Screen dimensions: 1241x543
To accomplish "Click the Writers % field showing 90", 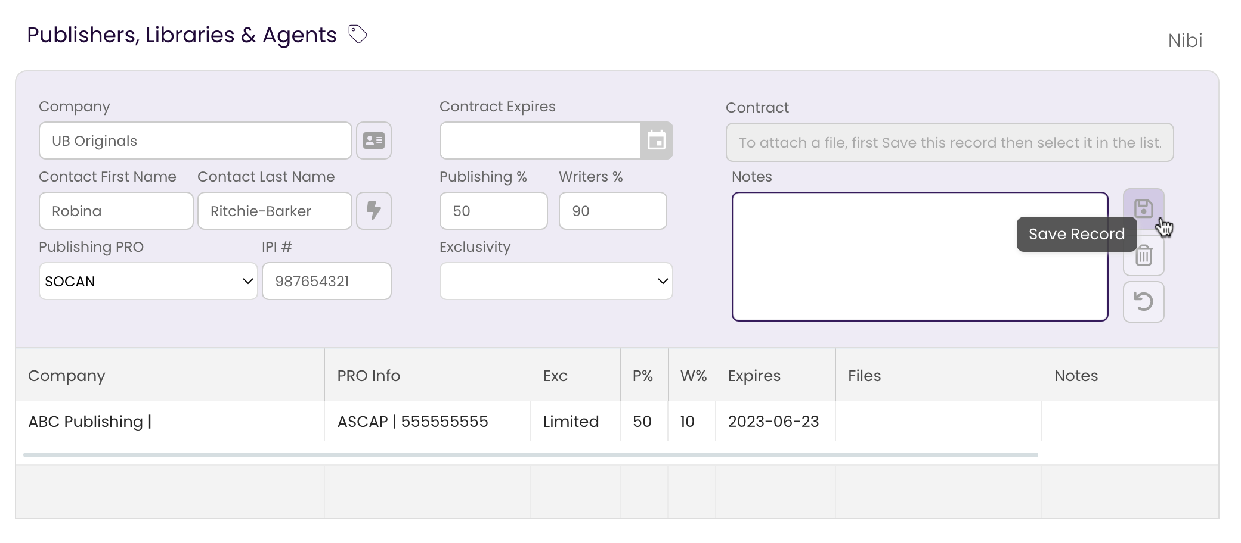I will [613, 211].
